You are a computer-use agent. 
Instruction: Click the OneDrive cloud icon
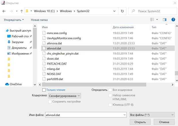pyautogui.click(x=7, y=84)
